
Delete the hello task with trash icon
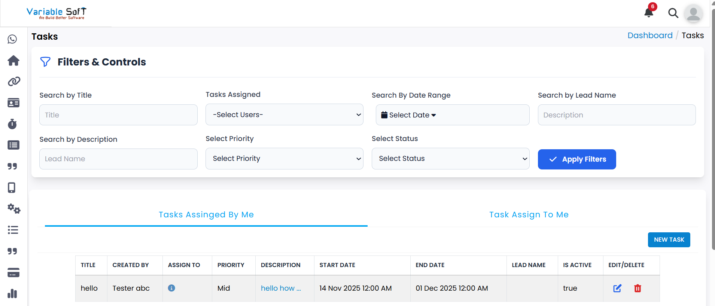point(638,288)
